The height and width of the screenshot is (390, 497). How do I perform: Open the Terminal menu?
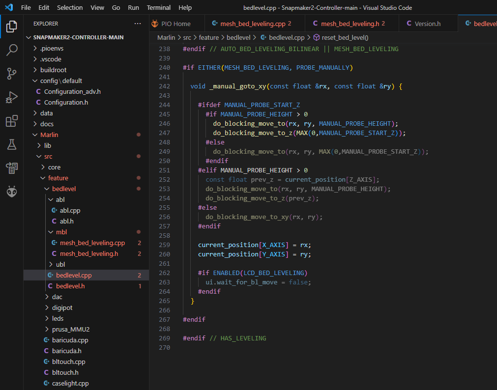click(158, 7)
